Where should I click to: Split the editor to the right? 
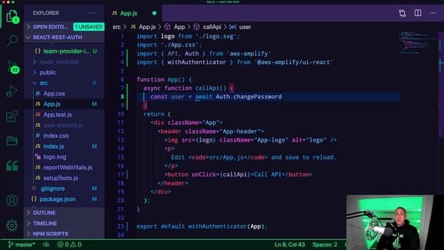tap(418, 13)
